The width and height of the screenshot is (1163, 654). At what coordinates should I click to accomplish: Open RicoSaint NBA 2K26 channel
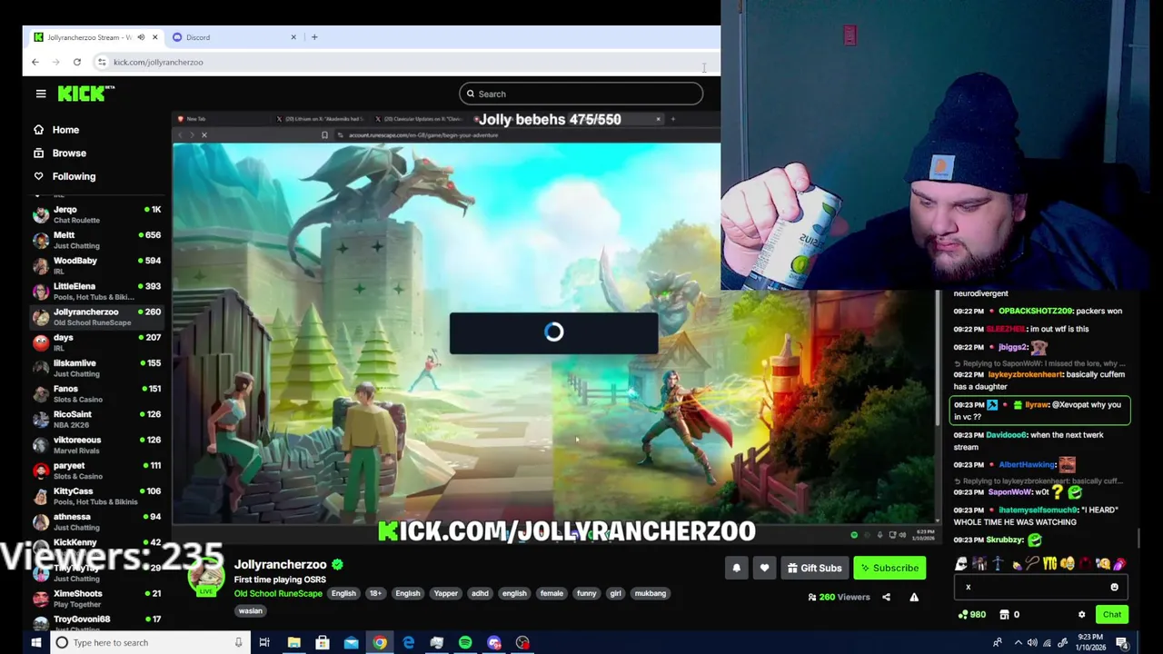point(97,419)
